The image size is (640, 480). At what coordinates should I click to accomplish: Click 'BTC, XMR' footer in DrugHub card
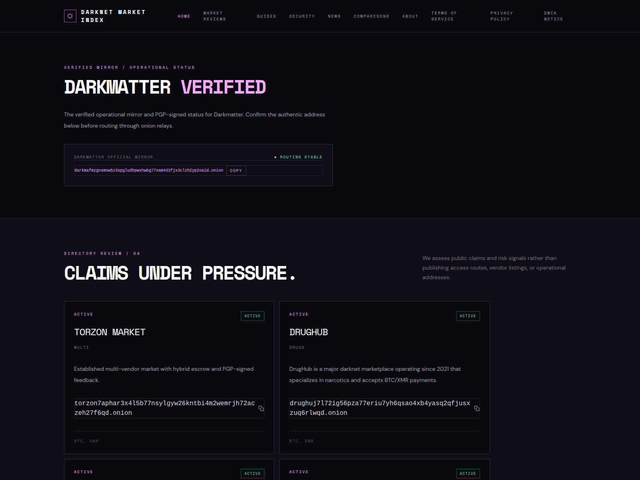pos(302,441)
